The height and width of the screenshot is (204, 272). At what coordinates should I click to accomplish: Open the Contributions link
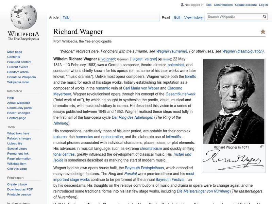click(223, 5)
